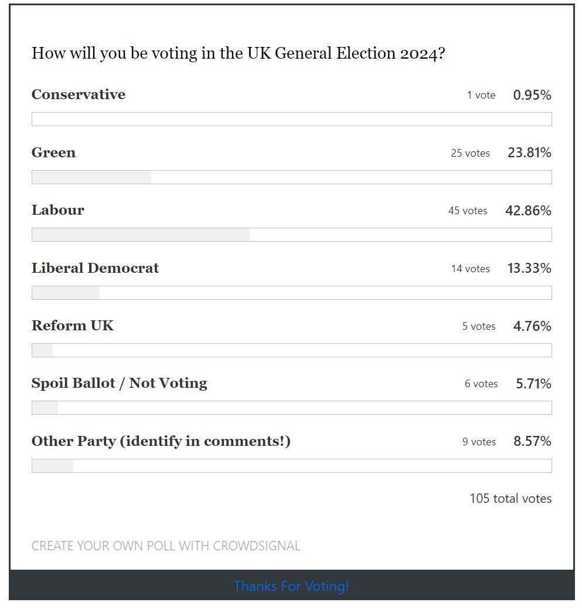Screen dimensions: 582x609
Task: Click 'Other Party (identify in comments!)' label
Action: tap(161, 441)
